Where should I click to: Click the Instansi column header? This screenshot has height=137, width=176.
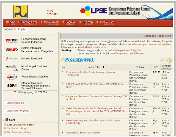click(140, 67)
